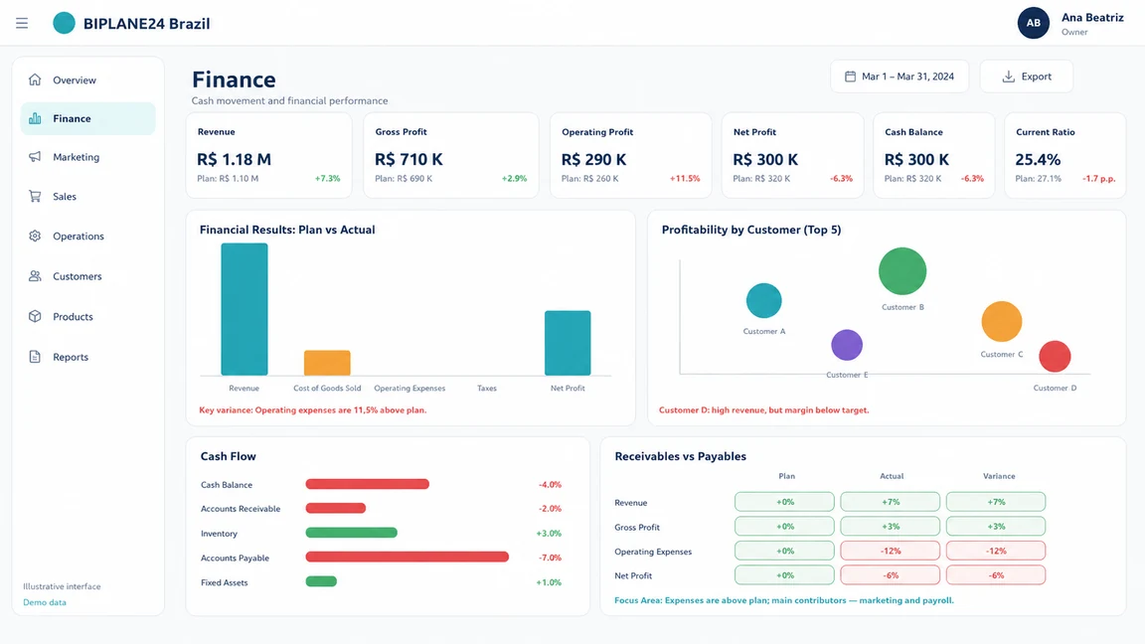This screenshot has width=1145, height=644.
Task: Click the Inventory green bar
Action: 351,533
